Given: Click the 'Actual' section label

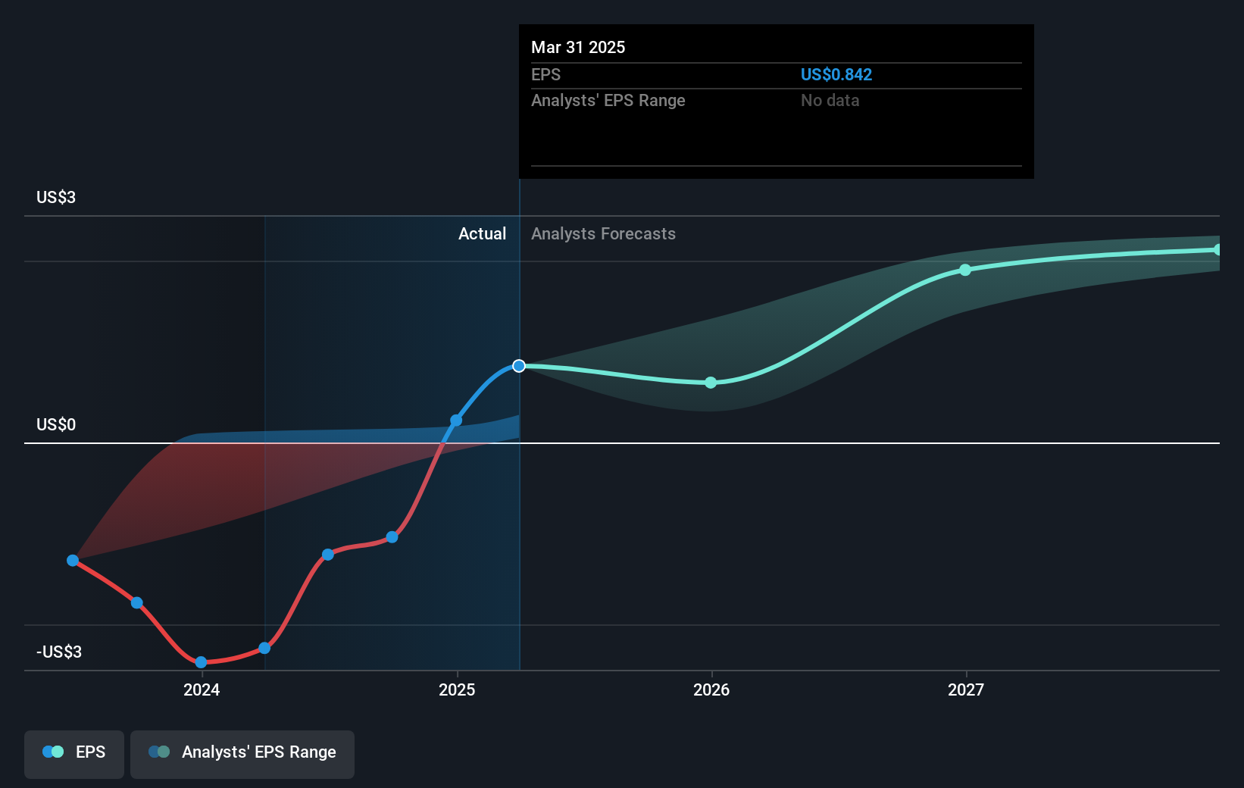Looking at the screenshot, I should click(482, 233).
